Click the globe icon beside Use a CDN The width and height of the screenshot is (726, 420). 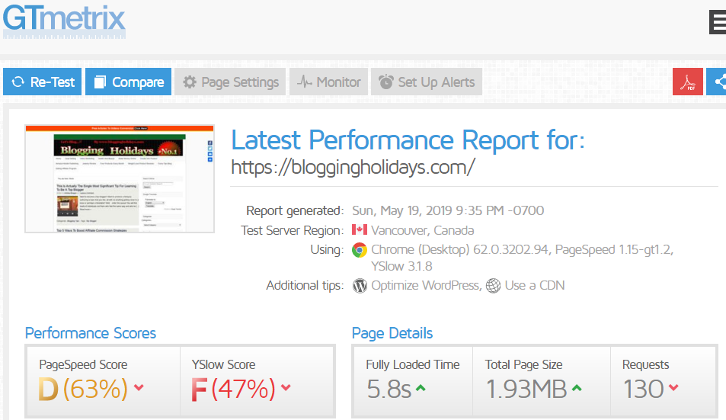click(493, 286)
